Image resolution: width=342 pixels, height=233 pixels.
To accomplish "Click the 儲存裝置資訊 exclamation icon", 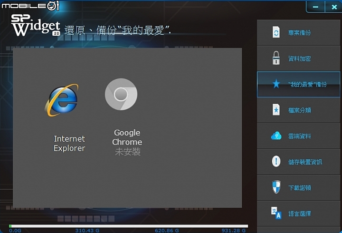I will pyautogui.click(x=276, y=161).
